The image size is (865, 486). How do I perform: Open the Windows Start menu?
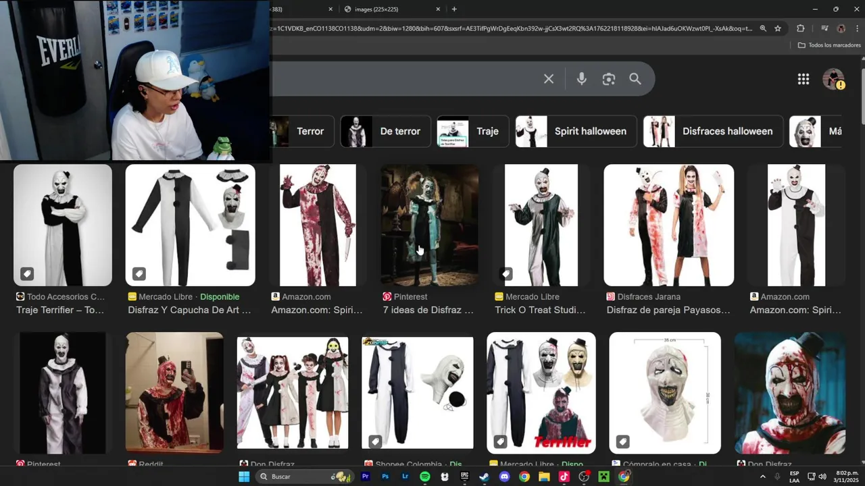pos(244,477)
